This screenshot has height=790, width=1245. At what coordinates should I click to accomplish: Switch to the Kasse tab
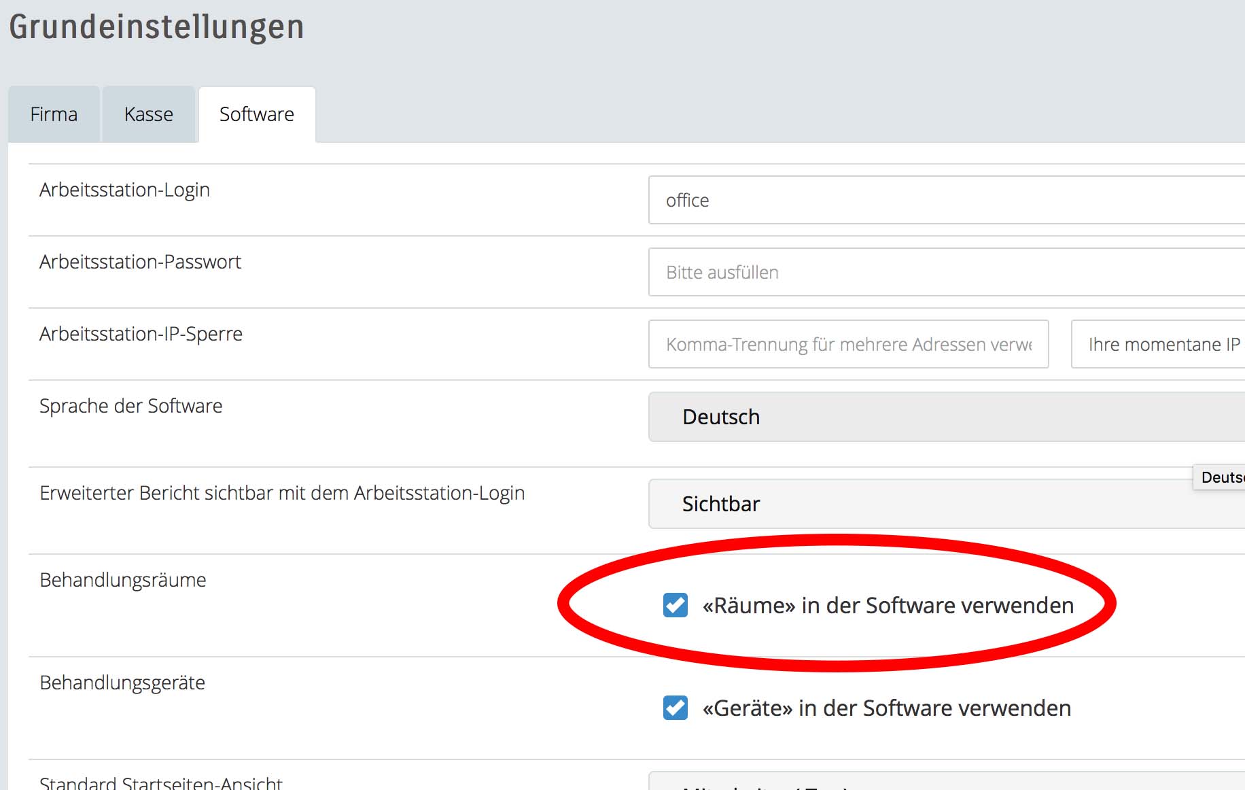[149, 114]
